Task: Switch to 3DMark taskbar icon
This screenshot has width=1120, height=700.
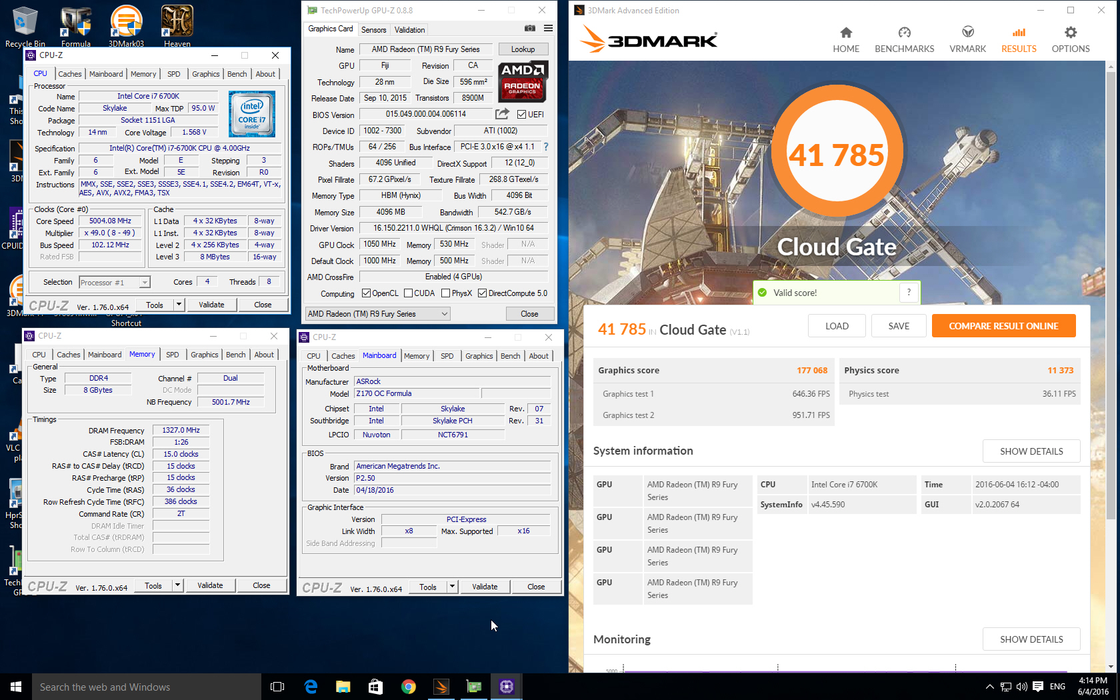Action: (x=441, y=687)
